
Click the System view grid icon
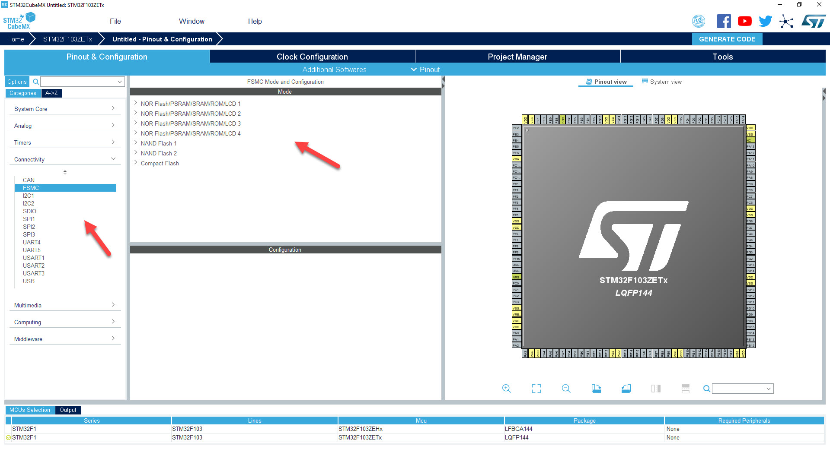(645, 82)
